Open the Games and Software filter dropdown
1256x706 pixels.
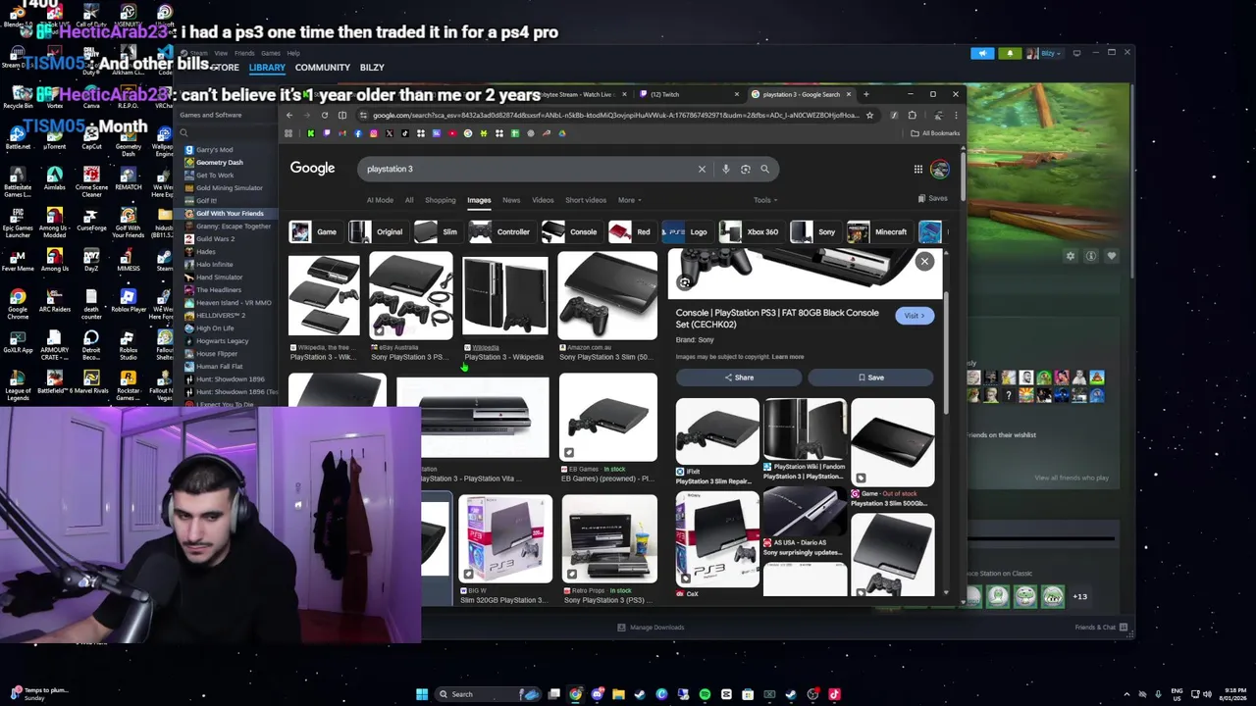click(226, 115)
